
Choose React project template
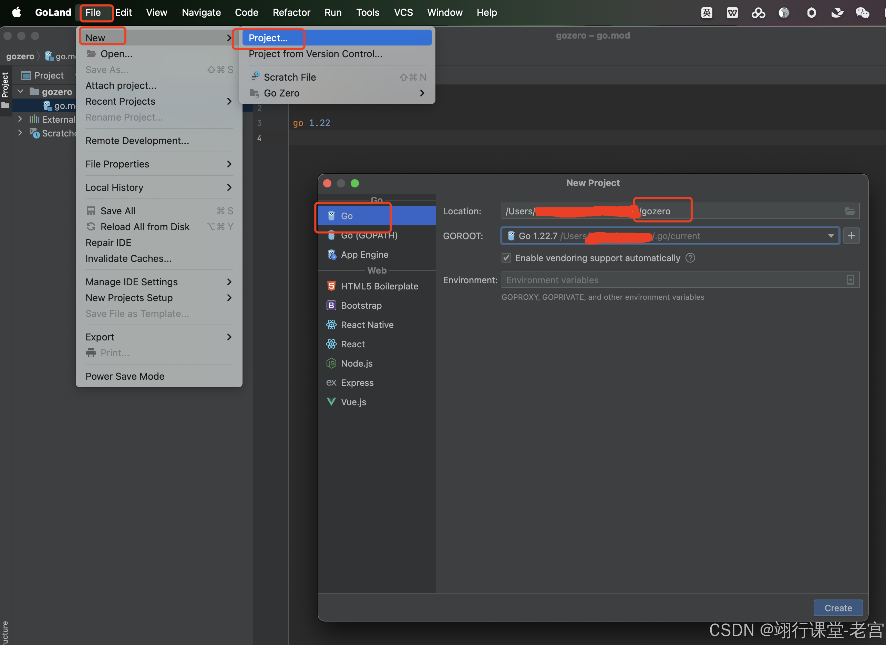(377, 344)
